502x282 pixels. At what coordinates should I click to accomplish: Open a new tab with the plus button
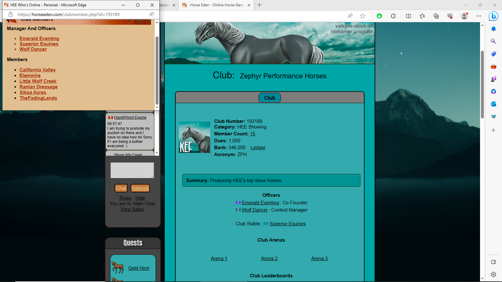click(259, 5)
